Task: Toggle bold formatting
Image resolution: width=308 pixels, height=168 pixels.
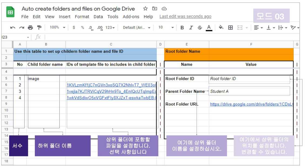Action: (182, 28)
